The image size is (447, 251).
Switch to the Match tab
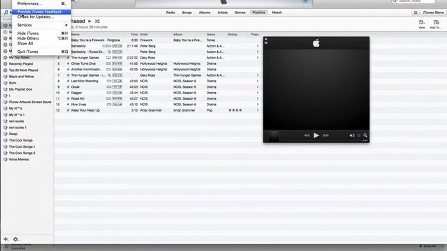277,13
